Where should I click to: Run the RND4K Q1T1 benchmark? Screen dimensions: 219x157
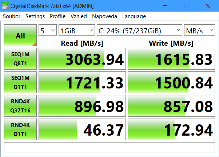click(x=20, y=129)
